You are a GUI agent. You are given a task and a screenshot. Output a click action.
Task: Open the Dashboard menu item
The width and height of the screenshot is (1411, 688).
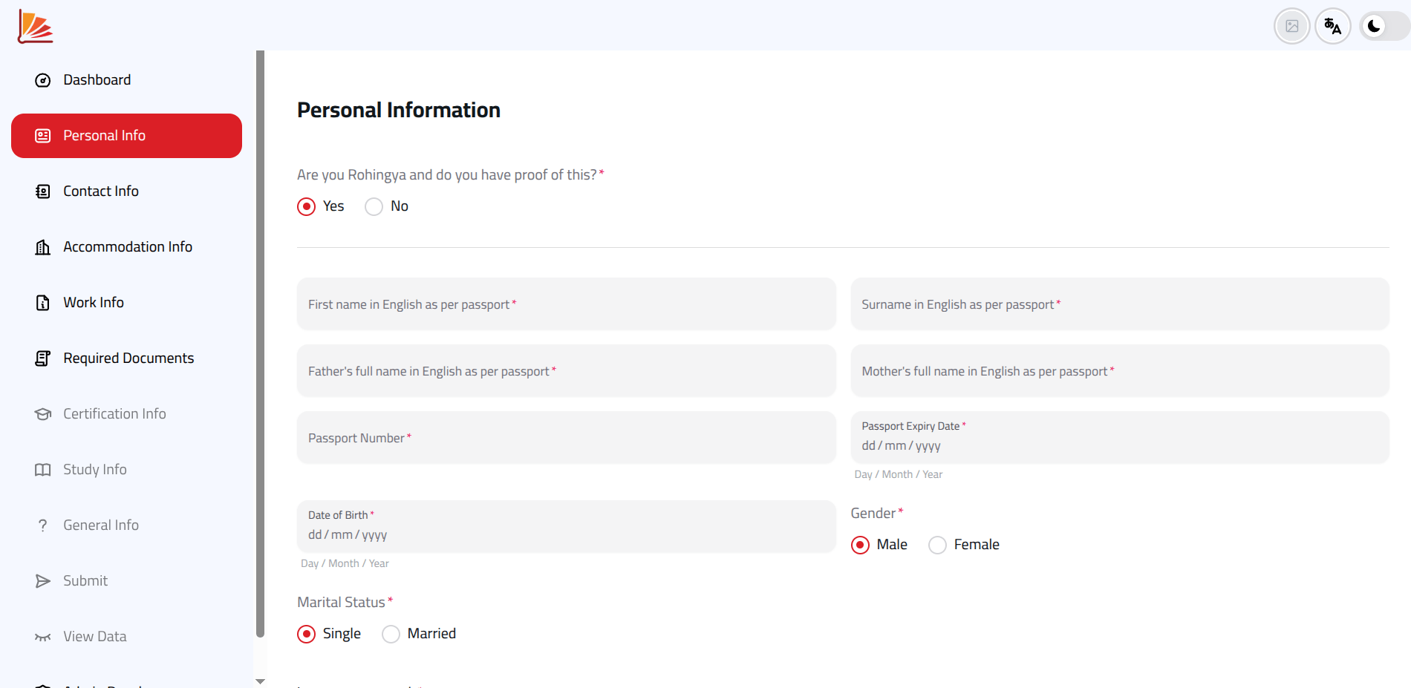tap(126, 80)
